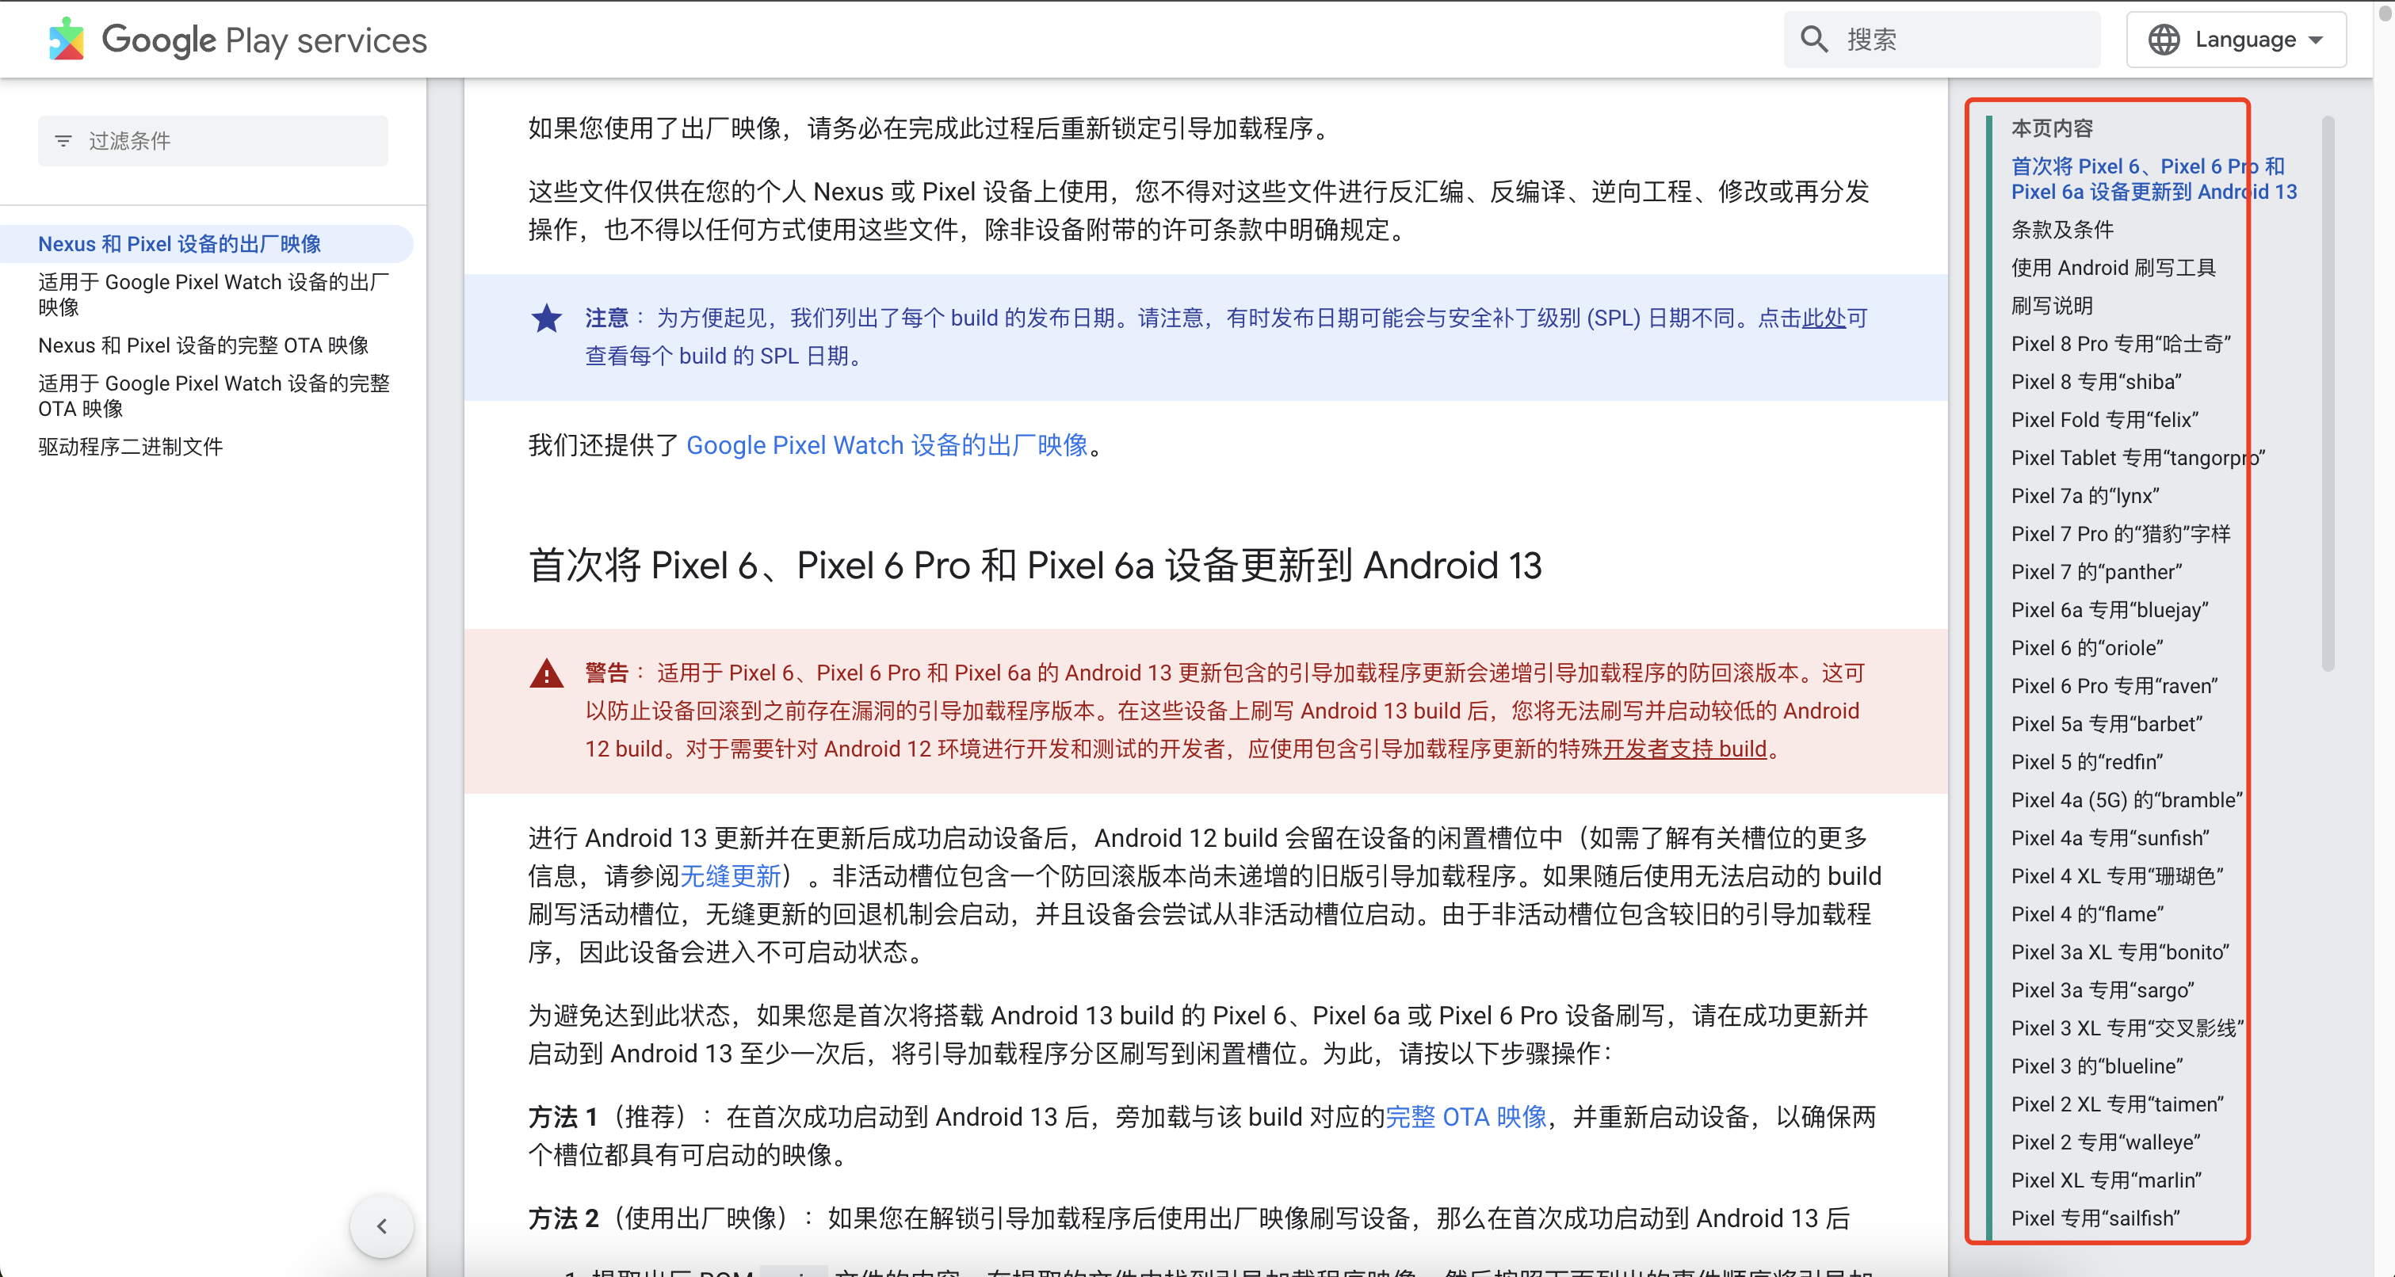
Task: Click the filter icon beside 过滤条件
Action: [63, 140]
